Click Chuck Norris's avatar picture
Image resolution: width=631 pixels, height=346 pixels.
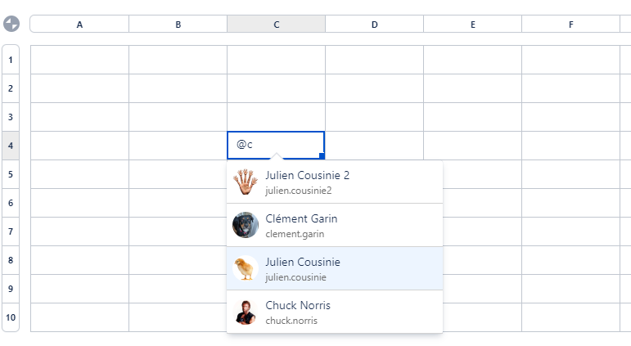246,312
